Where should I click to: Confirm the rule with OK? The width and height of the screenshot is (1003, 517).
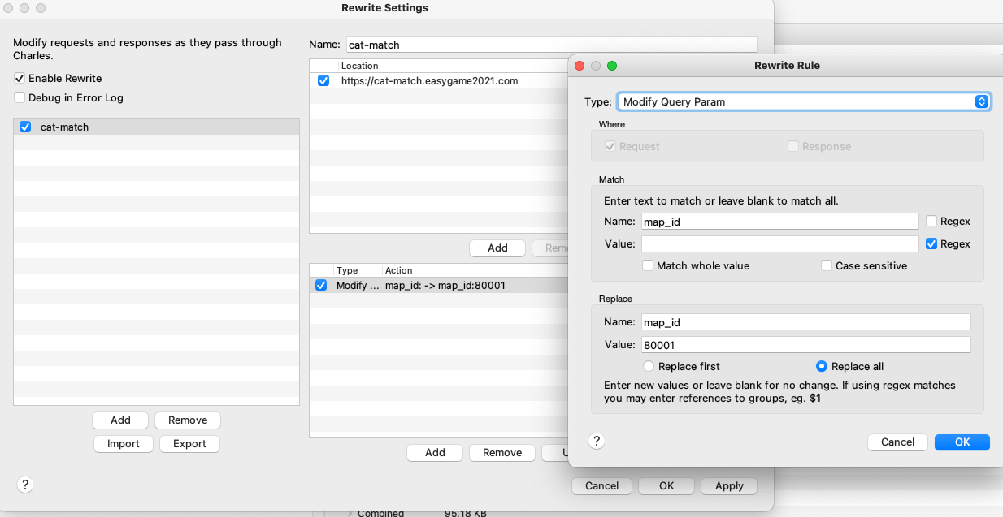(962, 442)
